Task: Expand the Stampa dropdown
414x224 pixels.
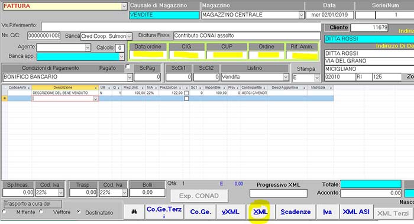Action: pyautogui.click(x=316, y=78)
